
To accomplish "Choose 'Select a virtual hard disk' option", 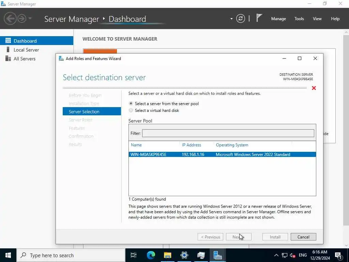I will coord(131,110).
